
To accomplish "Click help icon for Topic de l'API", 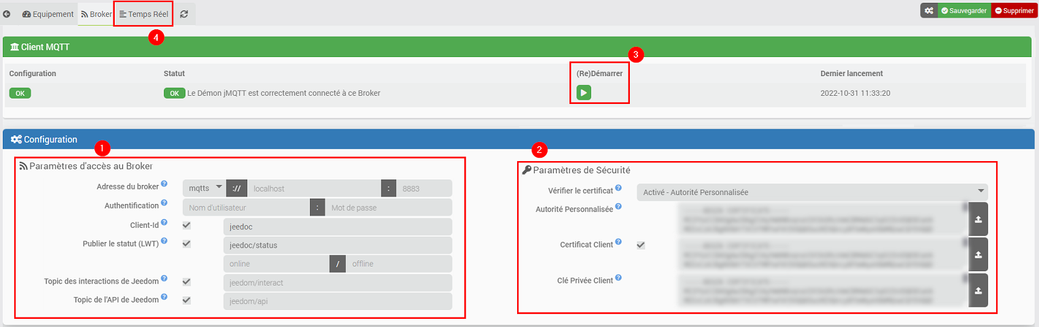I will coord(164,298).
